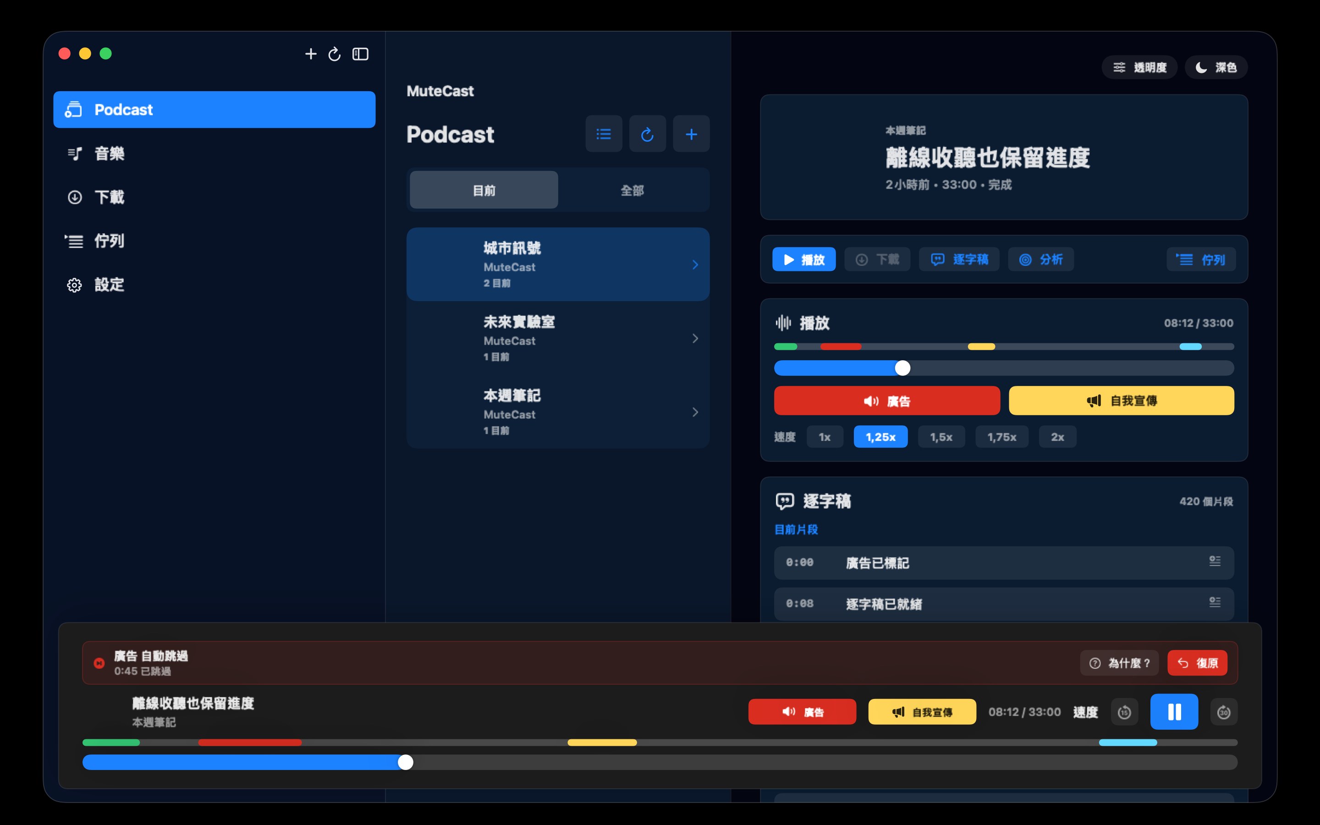Skip forward 30 seconds icon
This screenshot has height=825, width=1320.
(x=1223, y=711)
